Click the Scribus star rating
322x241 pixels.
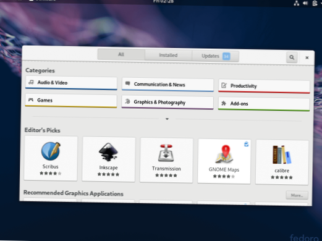pyautogui.click(x=51, y=173)
